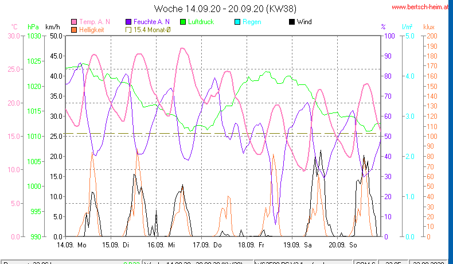Click the 'Regen' legend label
Viewport: 453px width, 264px height.
(x=252, y=22)
